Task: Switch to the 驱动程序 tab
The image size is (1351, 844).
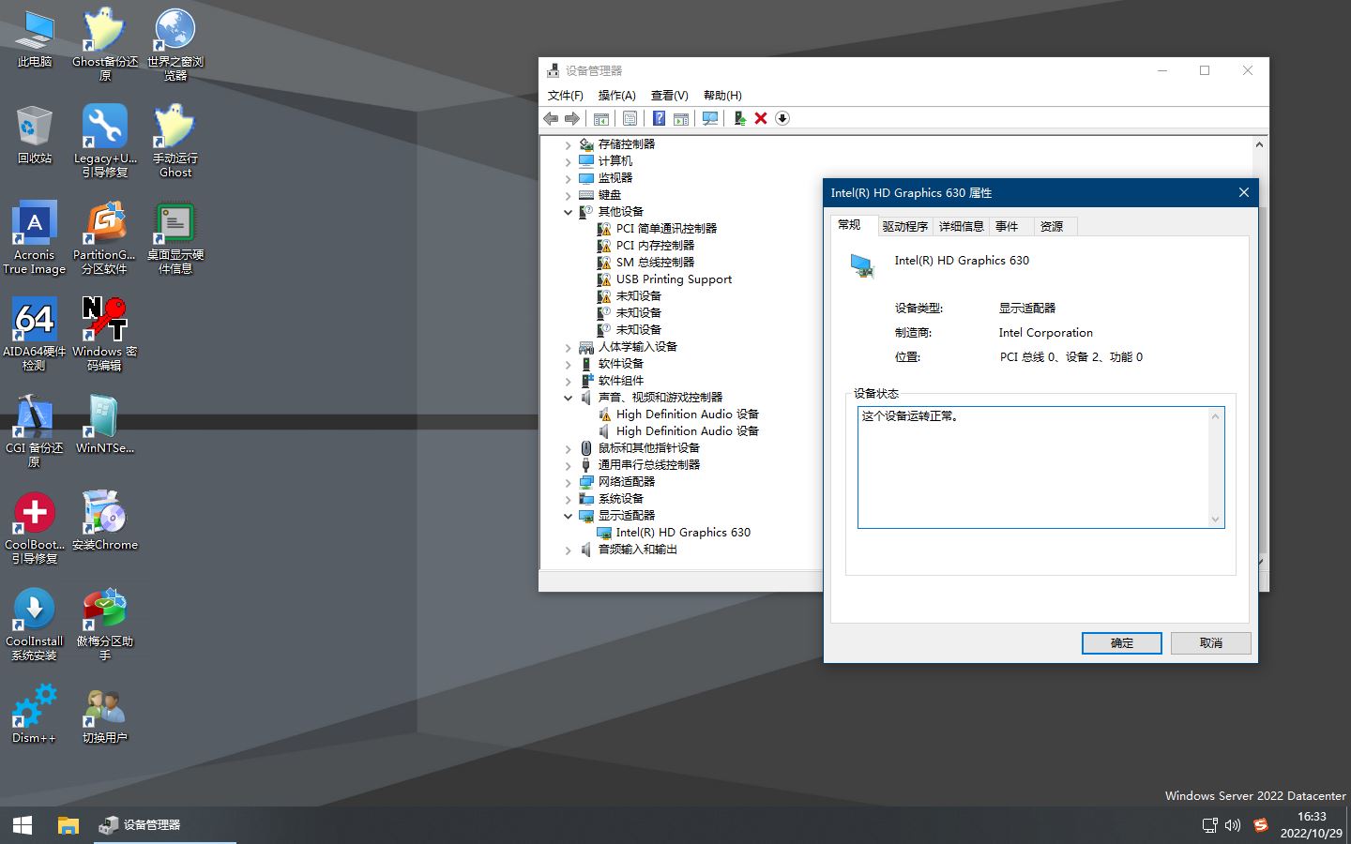Action: tap(904, 226)
